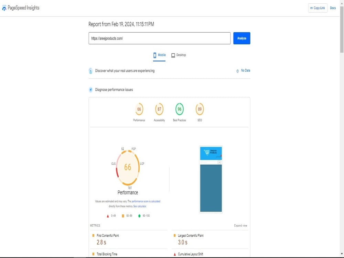Click the Diagnose performance issues icon
344x258 pixels.
[90, 89]
